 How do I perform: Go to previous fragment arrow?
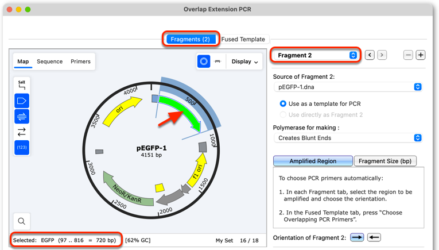pos(370,55)
